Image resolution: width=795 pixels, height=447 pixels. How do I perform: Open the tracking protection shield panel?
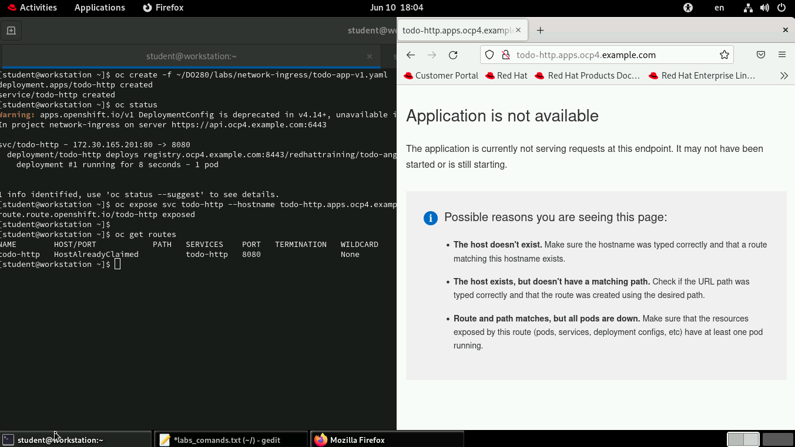(x=489, y=54)
